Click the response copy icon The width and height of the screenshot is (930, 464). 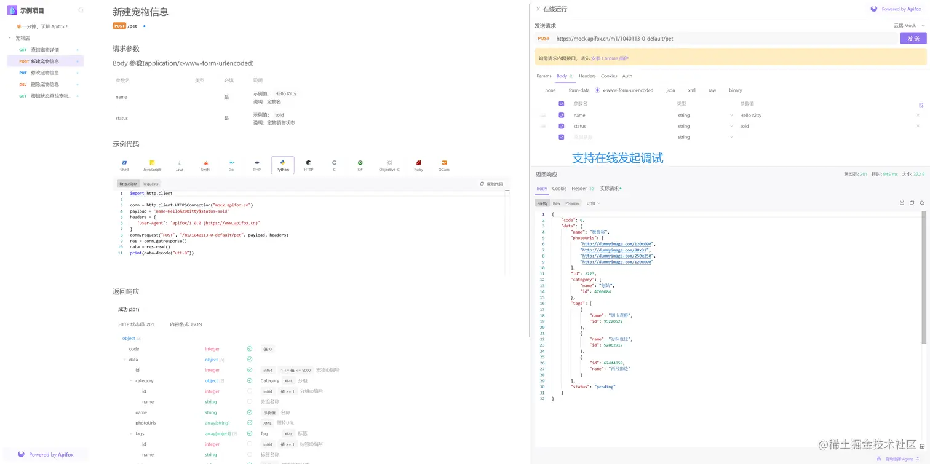[x=912, y=203]
